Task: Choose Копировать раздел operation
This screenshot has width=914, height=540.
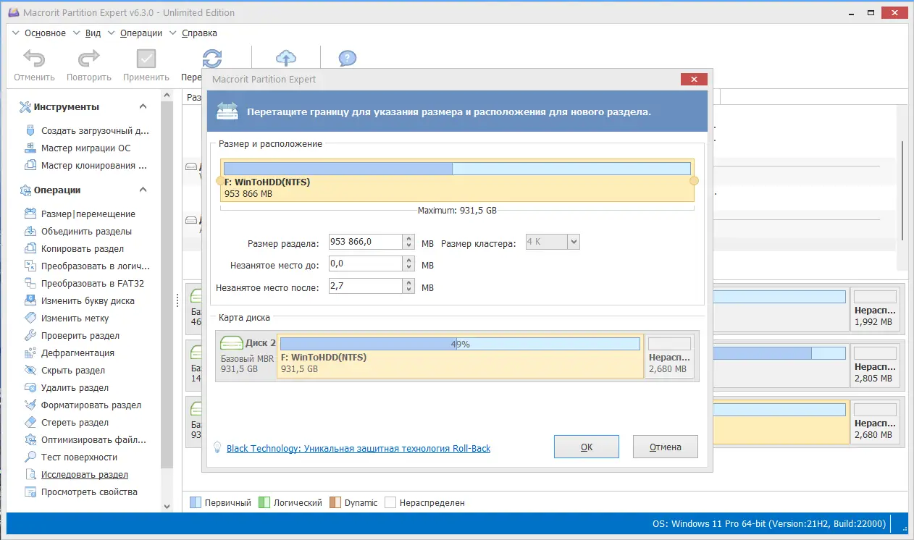Action: (x=74, y=249)
